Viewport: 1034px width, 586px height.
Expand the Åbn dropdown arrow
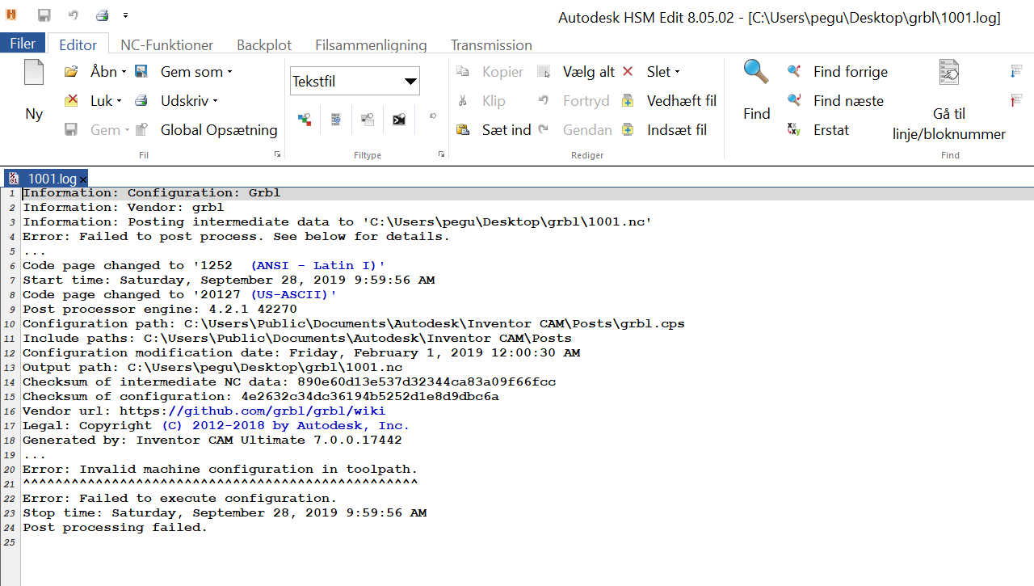[124, 72]
